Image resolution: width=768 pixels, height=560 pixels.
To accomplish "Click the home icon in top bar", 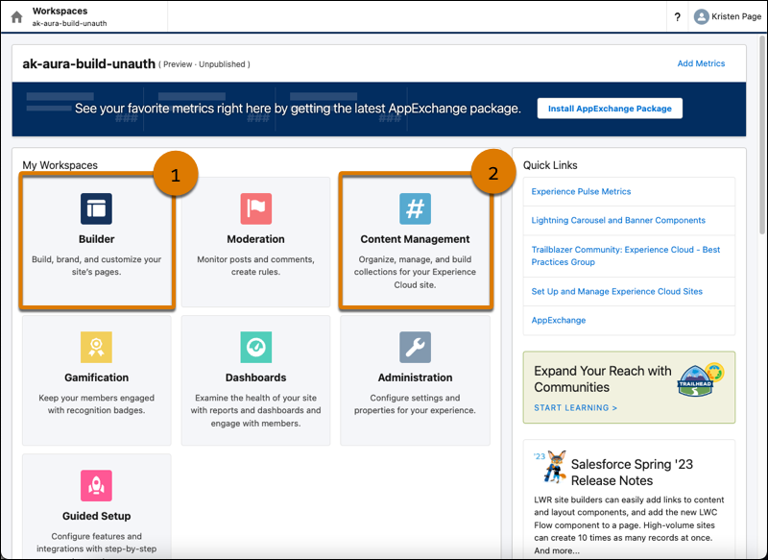I will click(16, 16).
